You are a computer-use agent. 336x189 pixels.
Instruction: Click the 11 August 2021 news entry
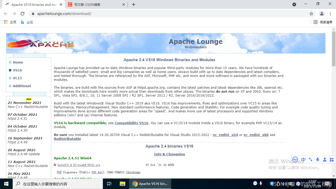[28, 164]
